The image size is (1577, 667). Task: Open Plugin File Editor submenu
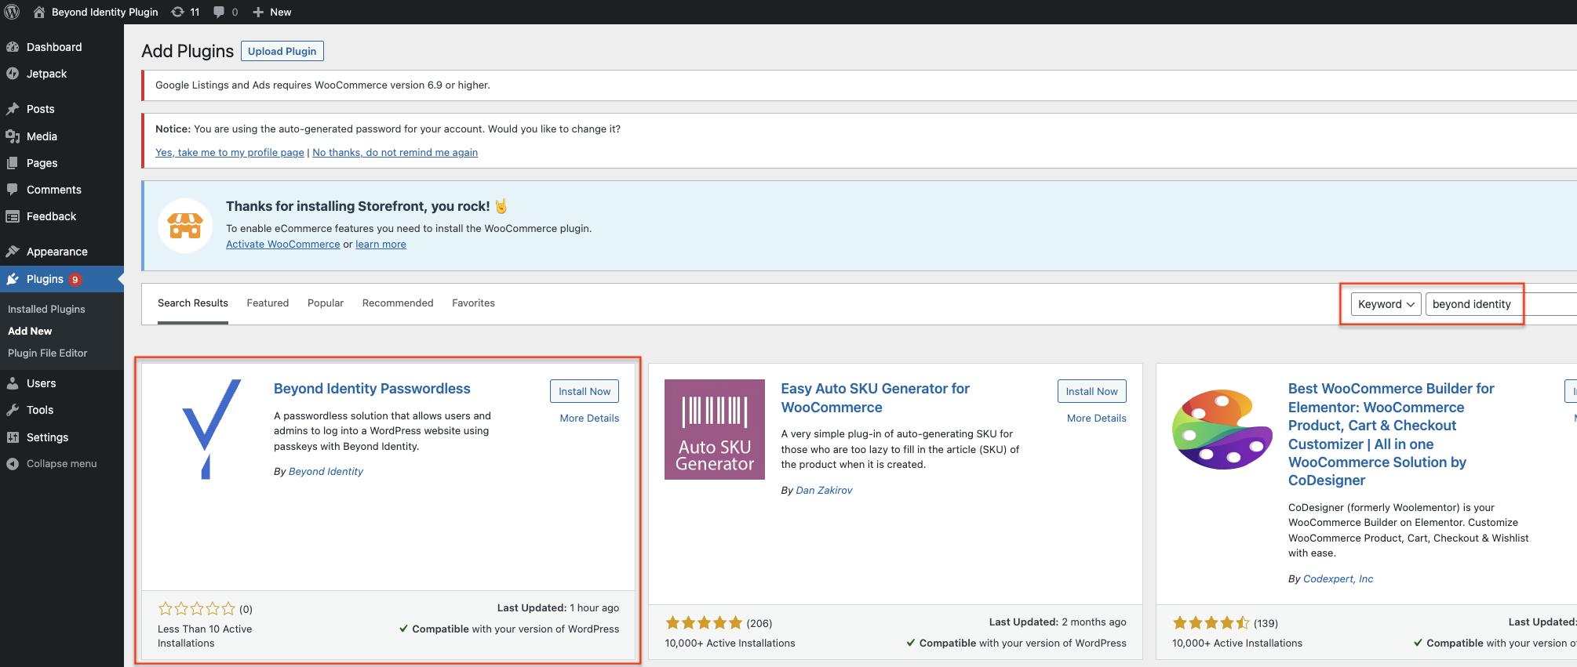(47, 353)
